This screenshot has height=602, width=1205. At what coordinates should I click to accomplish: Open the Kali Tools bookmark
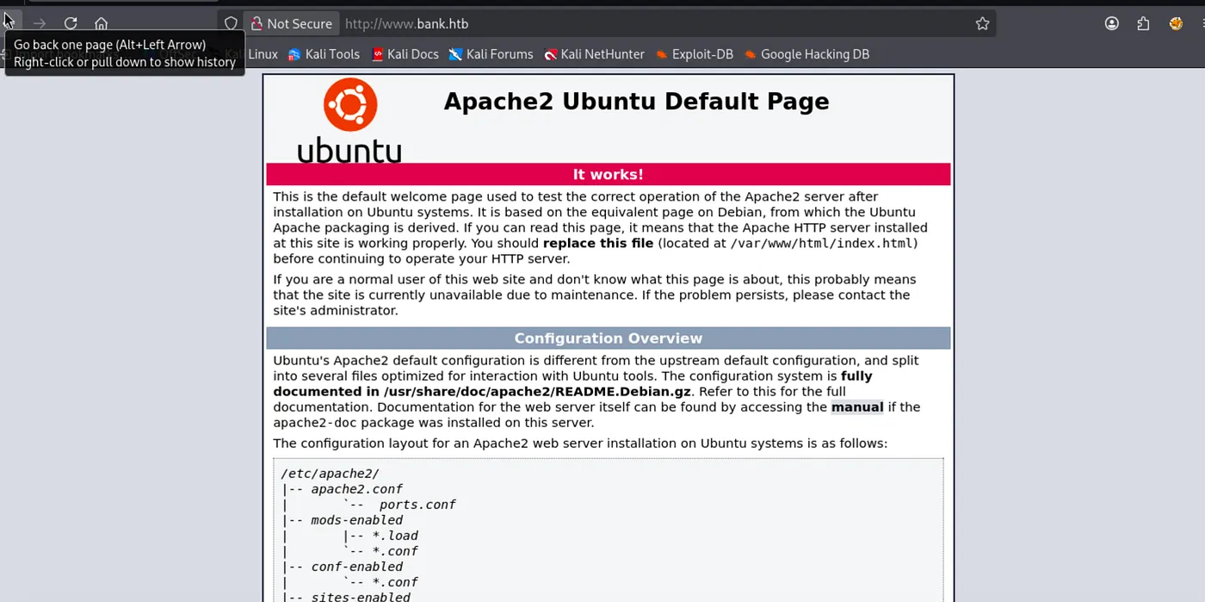pos(324,54)
